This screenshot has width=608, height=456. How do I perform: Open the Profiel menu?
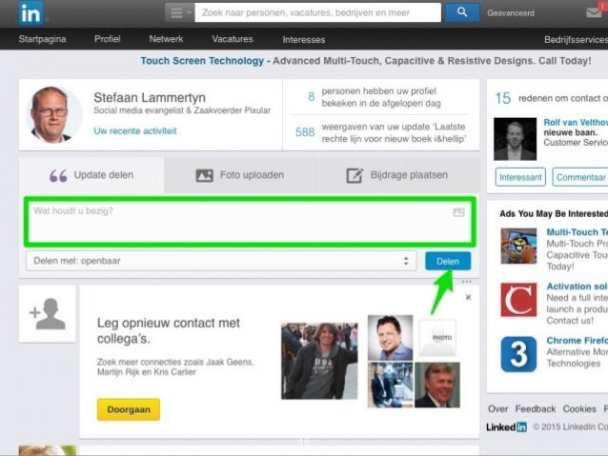pyautogui.click(x=108, y=39)
